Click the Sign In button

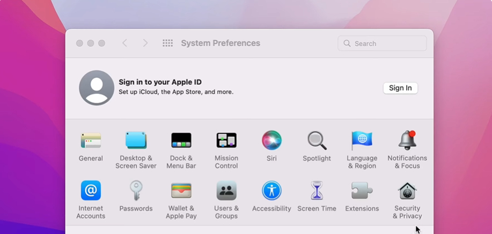pos(400,88)
